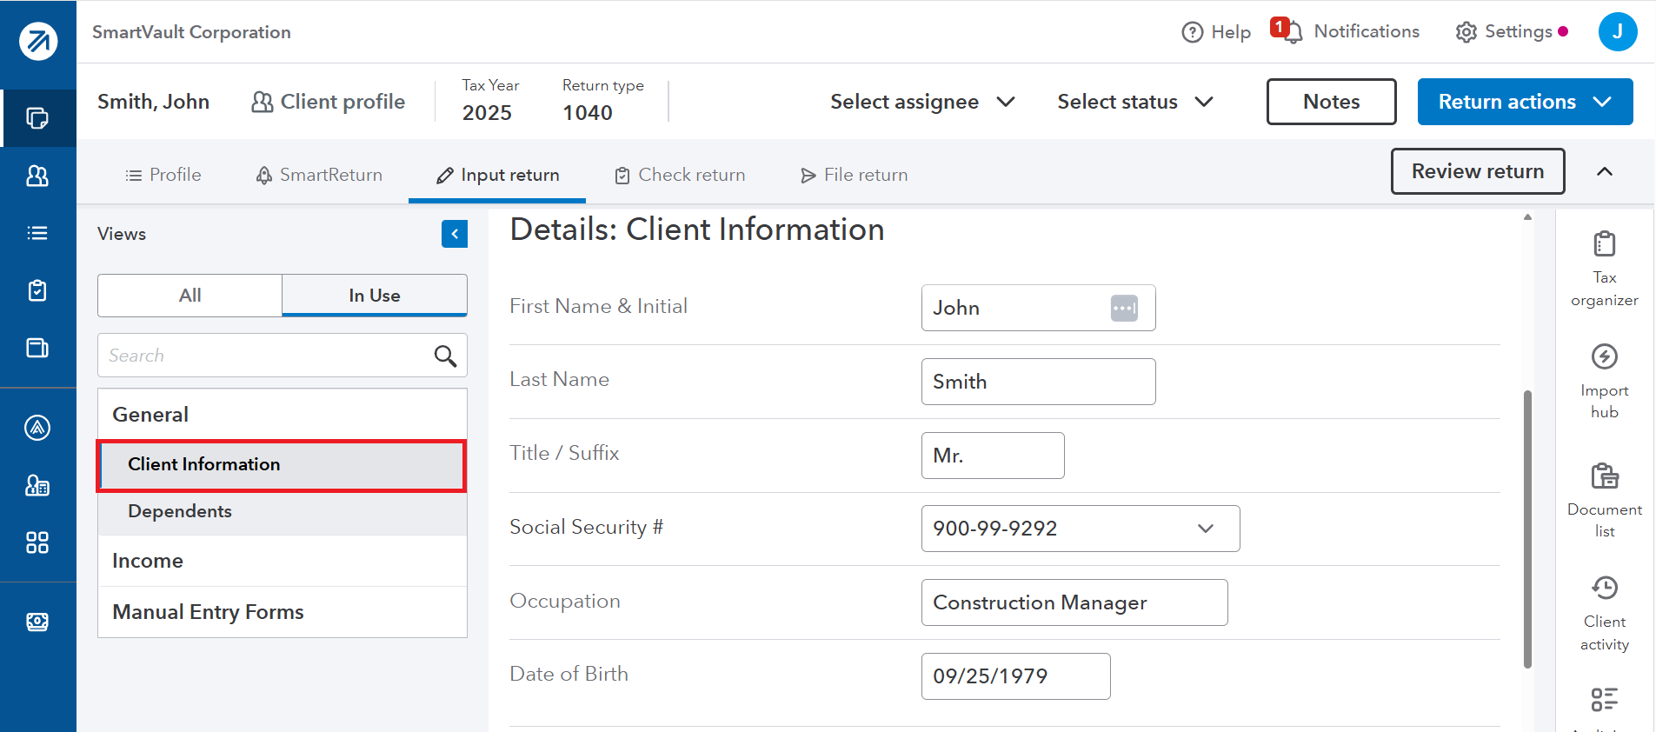Click the list icon in left sidebar
The height and width of the screenshot is (732, 1656).
point(37,233)
